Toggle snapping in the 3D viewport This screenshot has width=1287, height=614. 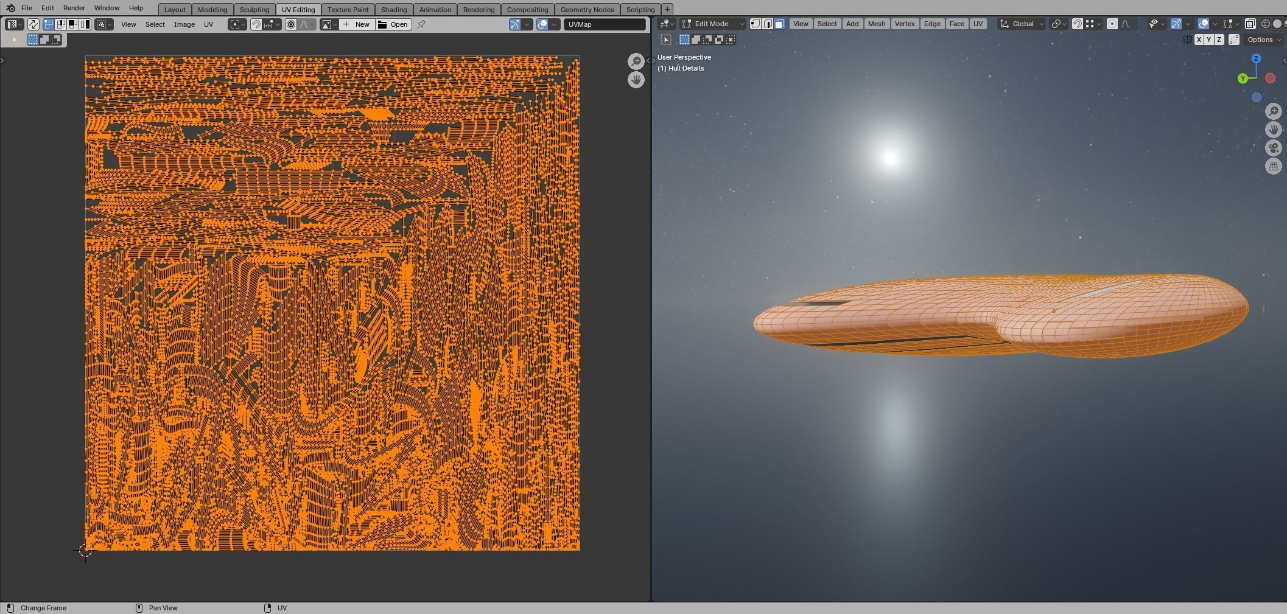1078,24
